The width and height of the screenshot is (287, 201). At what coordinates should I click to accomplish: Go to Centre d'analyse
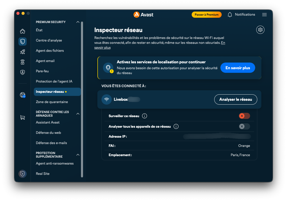coord(49,40)
